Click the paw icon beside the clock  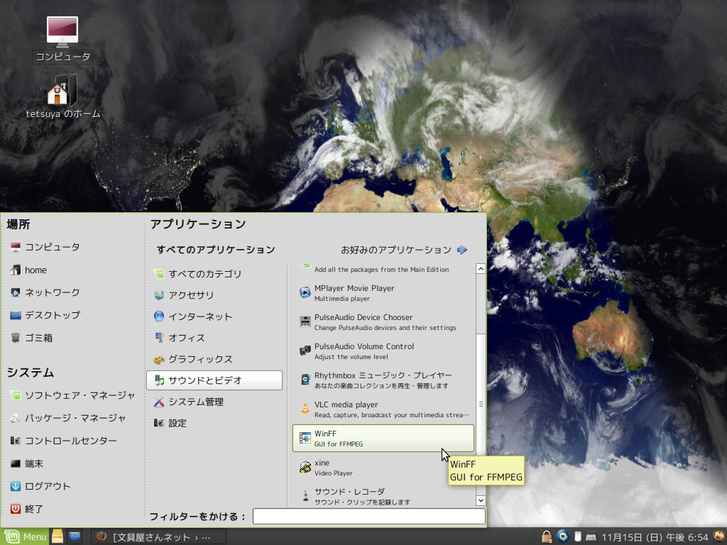tap(719, 536)
